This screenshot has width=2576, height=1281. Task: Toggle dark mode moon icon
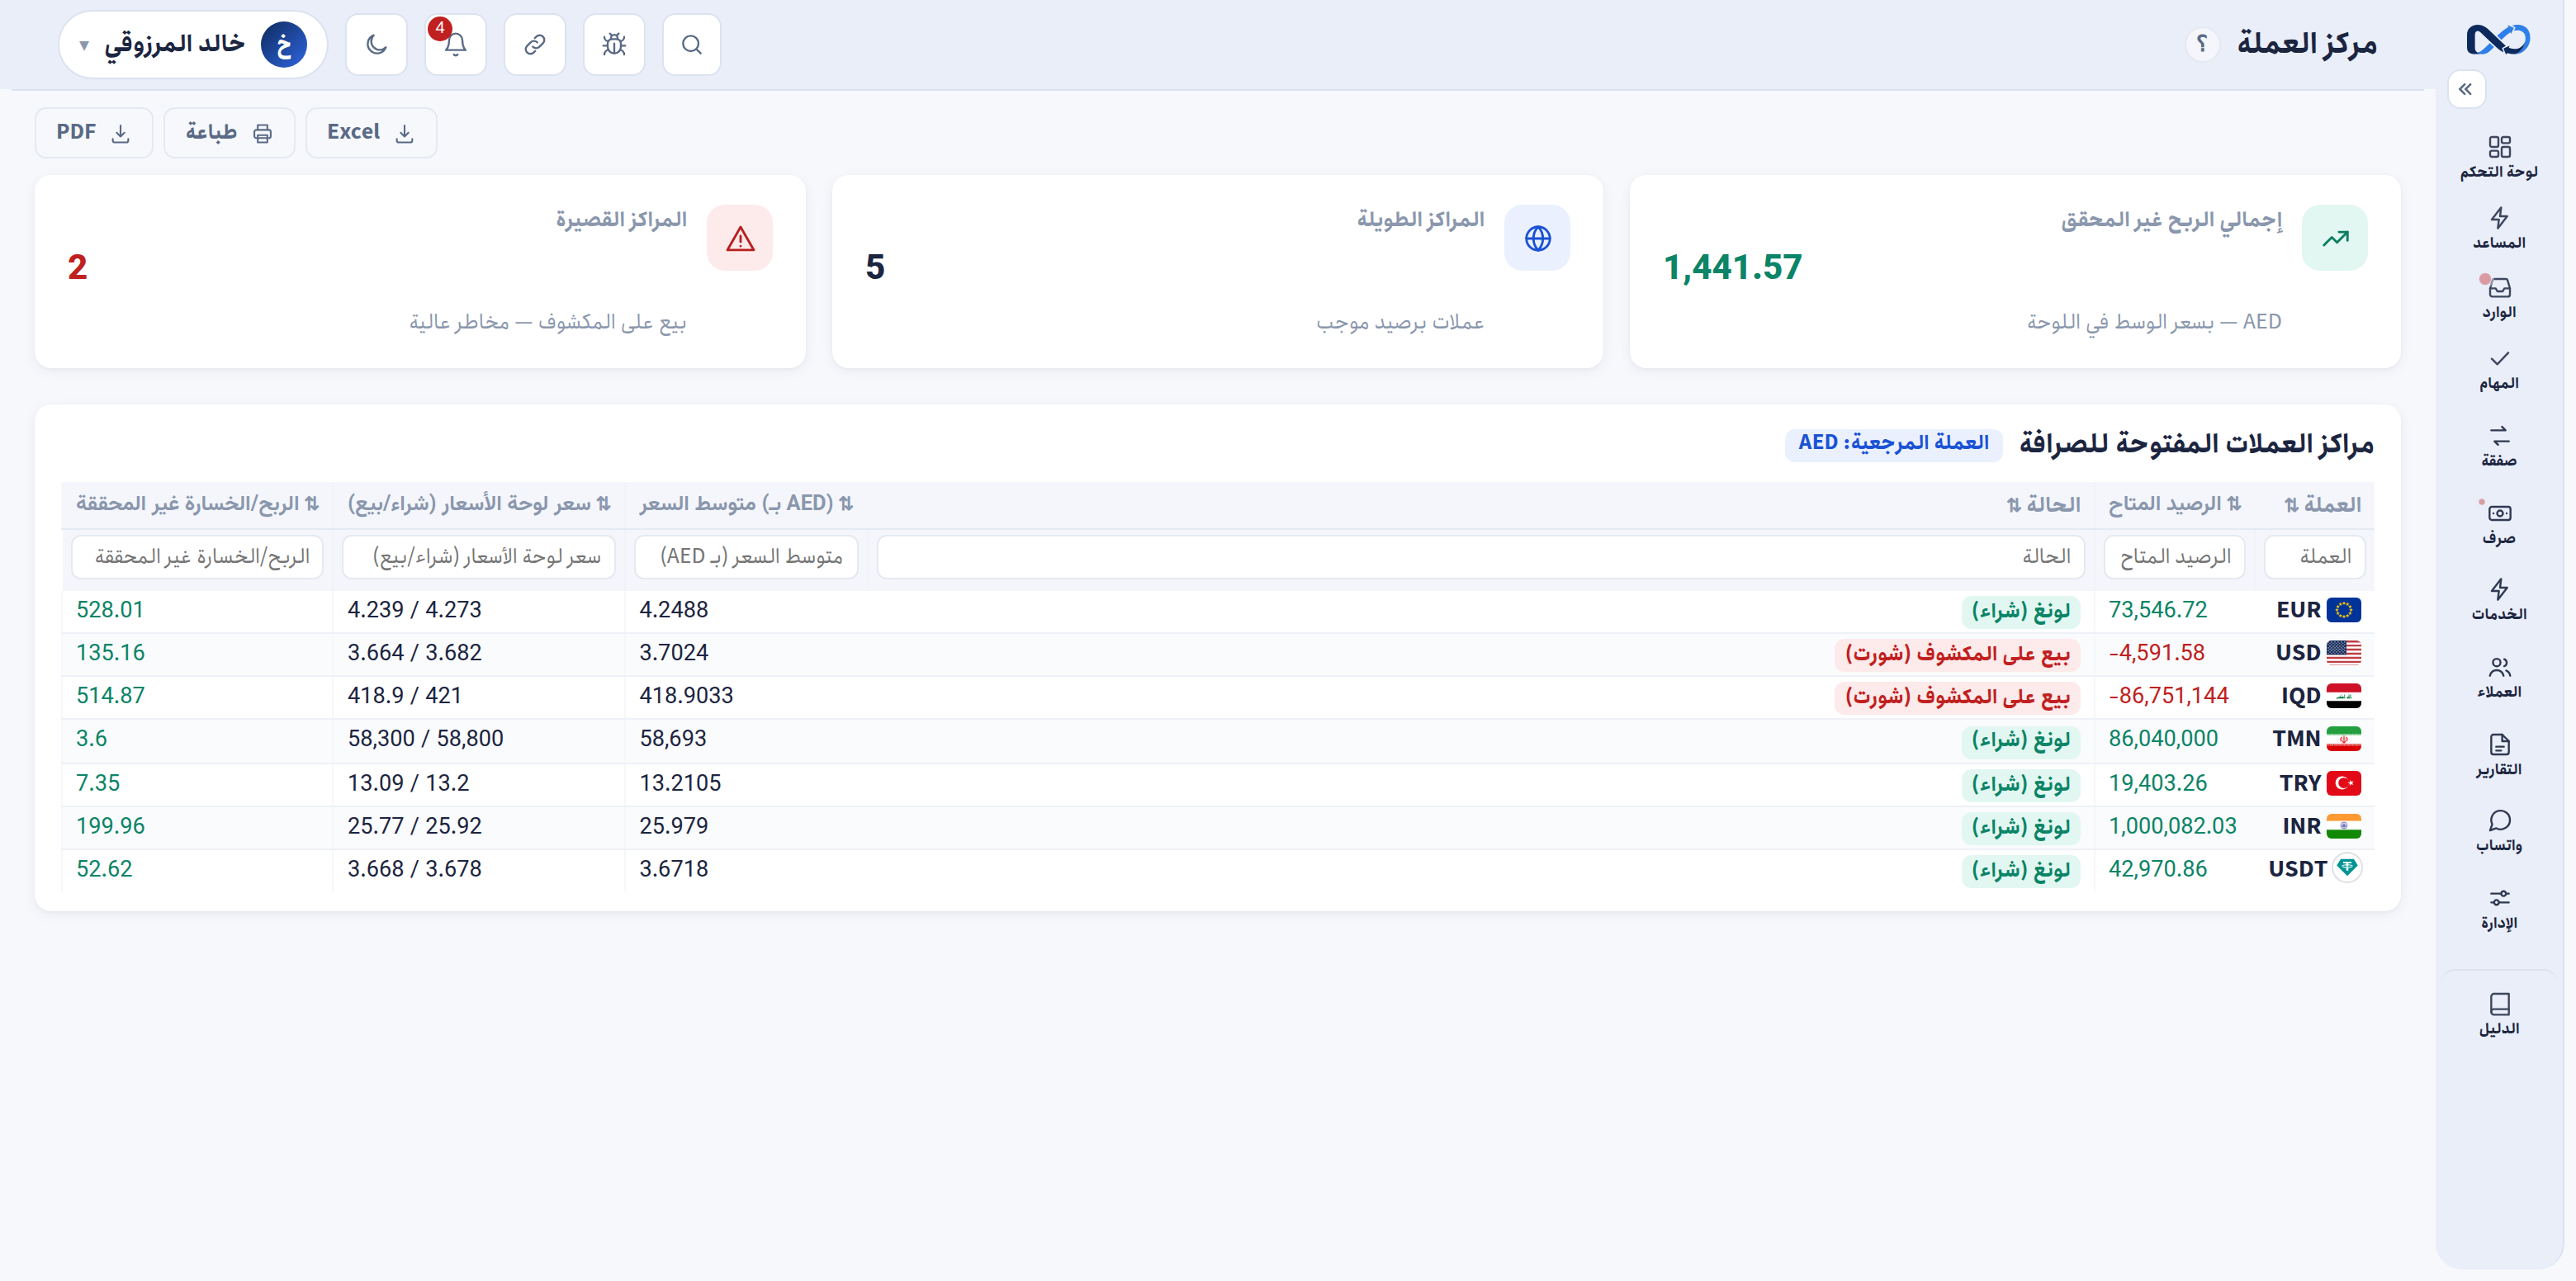coord(376,45)
